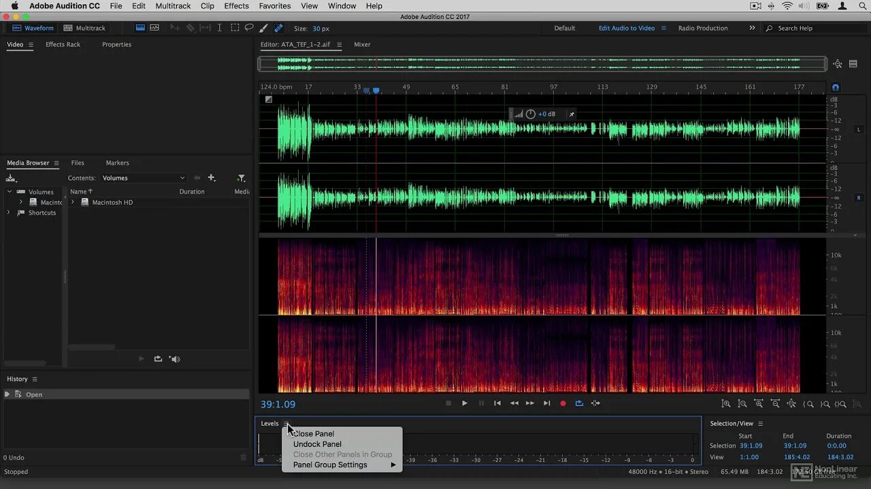Expand Macintosh HD in the file list
The height and width of the screenshot is (489, 871).
point(73,202)
